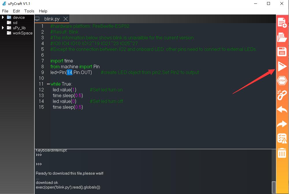289x194 pixels.
Task: Click 'download ok' in the terminal
Action: pos(47,182)
